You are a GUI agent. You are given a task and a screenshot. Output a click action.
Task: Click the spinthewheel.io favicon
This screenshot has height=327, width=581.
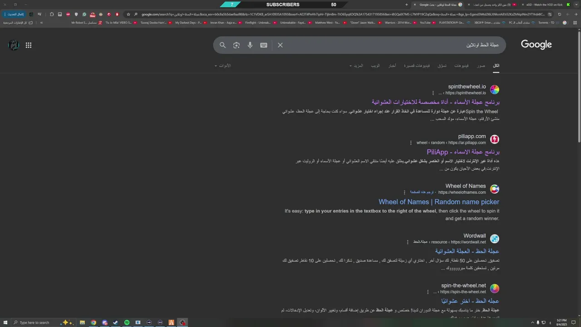coord(495,89)
